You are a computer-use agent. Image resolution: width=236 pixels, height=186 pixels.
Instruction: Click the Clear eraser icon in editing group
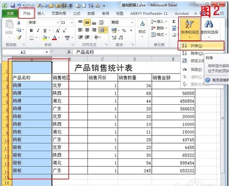tap(174, 35)
